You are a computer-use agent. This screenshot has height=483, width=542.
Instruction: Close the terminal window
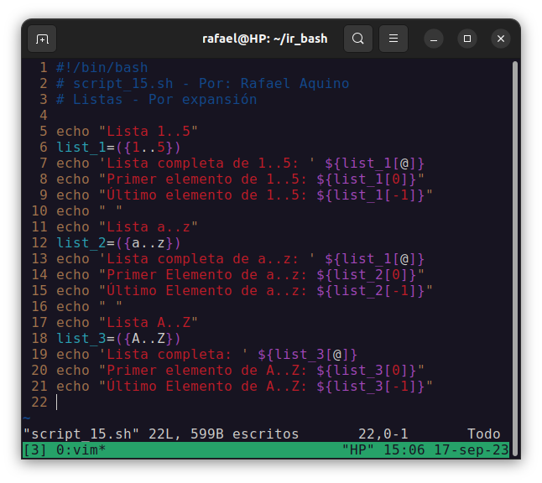point(501,39)
